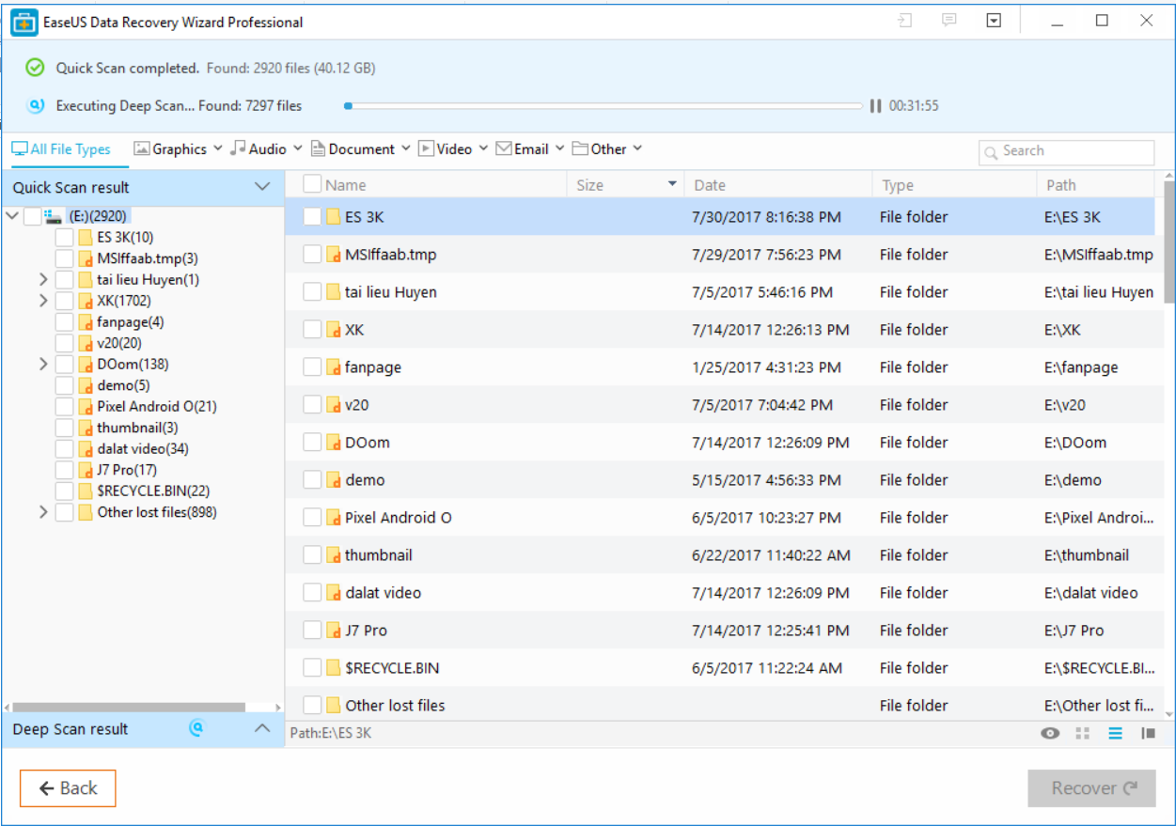
Task: Select the All File Types filter
Action: click(x=61, y=148)
